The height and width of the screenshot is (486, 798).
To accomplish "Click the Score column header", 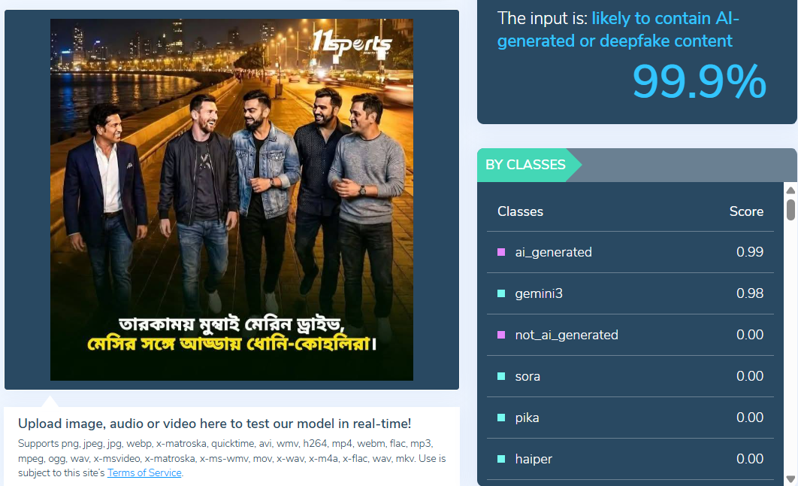I will click(746, 211).
